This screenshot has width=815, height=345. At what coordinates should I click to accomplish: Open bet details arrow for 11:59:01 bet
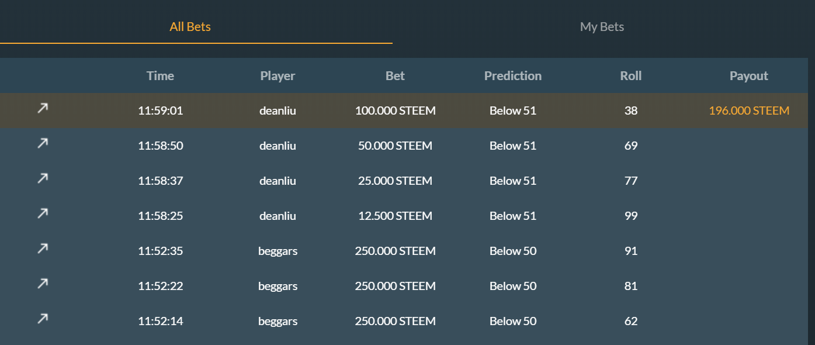pos(43,108)
